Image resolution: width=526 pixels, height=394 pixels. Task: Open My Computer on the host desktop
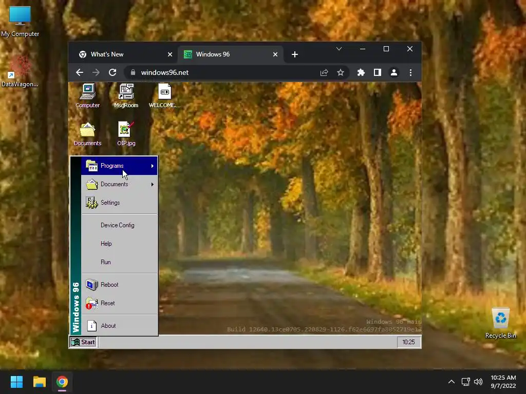point(20,21)
